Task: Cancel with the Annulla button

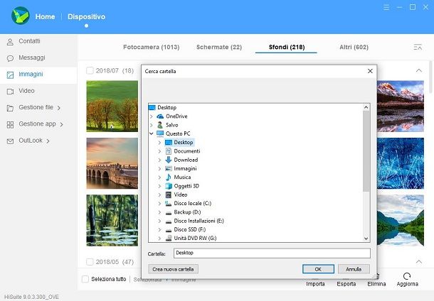Action: click(354, 269)
